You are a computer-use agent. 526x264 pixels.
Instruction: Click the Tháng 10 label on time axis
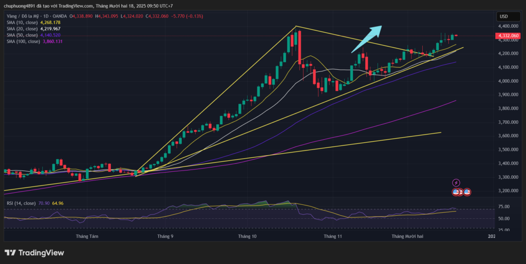[247, 236]
